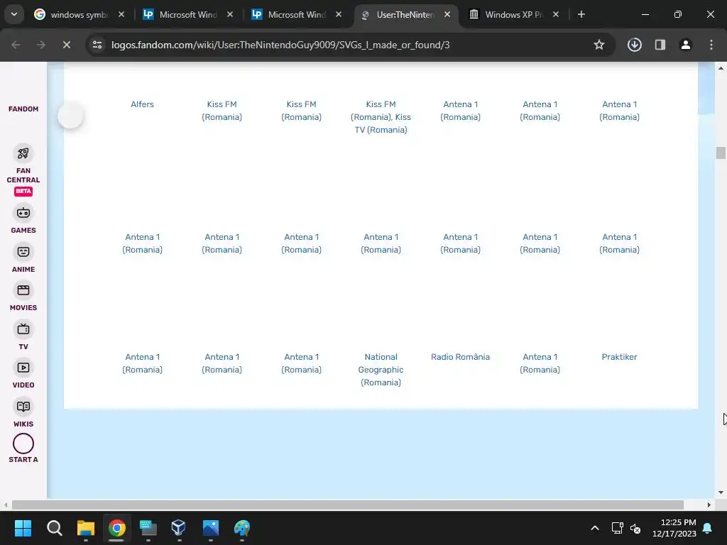The width and height of the screenshot is (727, 545).
Task: Toggle the Chrome side panel
Action: pyautogui.click(x=660, y=45)
